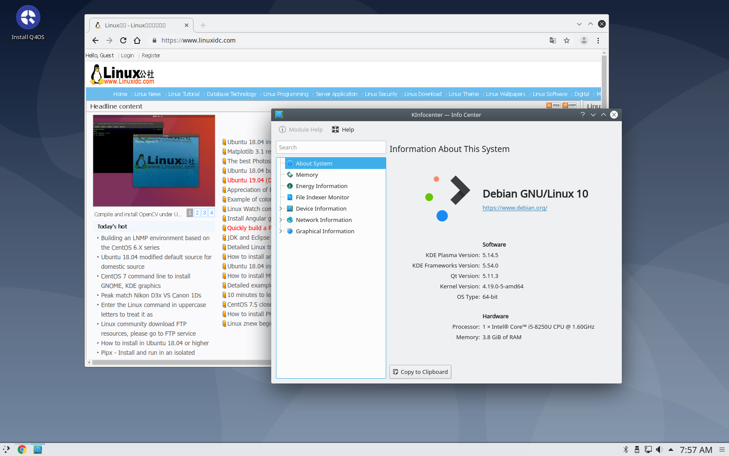Reload the linuxidc page
The height and width of the screenshot is (456, 729).
pos(123,40)
